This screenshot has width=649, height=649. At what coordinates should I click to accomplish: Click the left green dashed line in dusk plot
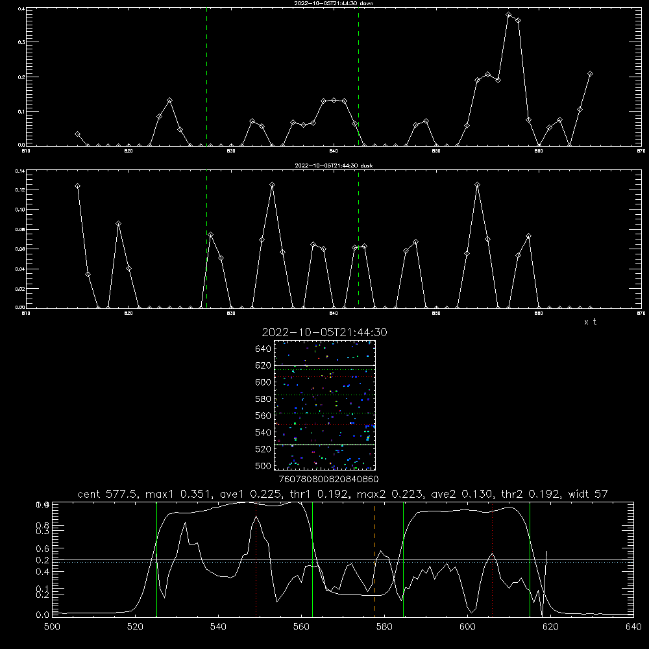click(x=206, y=239)
